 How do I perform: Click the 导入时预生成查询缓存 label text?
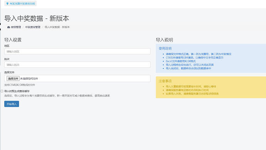click(x=17, y=91)
